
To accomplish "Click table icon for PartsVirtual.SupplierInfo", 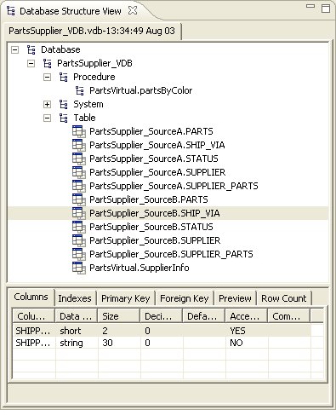I will click(x=79, y=268).
